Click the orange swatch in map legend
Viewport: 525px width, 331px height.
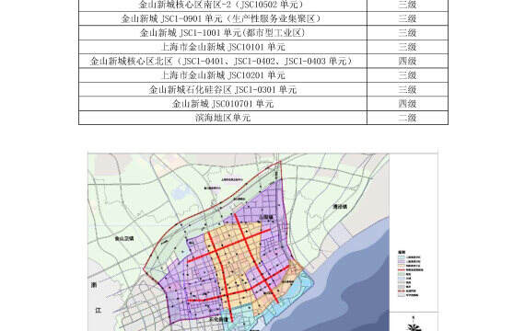click(x=402, y=266)
